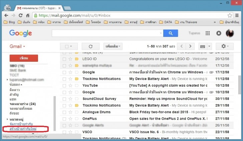Viewport: 243px width, 141px height.
Task: Select the 11/12/58 Trackimo Notifications email checkbox
Action: tap(64, 79)
